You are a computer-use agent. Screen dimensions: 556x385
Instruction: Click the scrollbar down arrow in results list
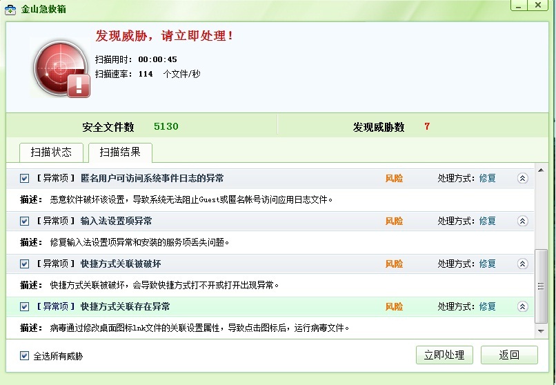541,331
